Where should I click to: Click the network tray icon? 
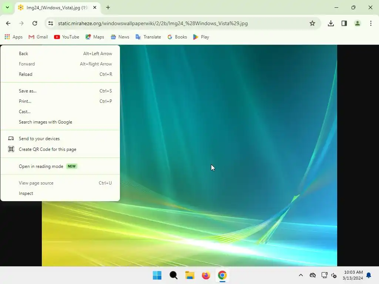(324, 275)
